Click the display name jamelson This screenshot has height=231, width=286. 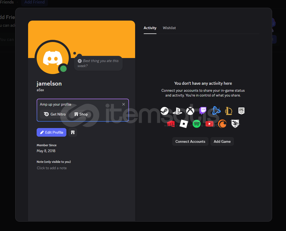(49, 83)
